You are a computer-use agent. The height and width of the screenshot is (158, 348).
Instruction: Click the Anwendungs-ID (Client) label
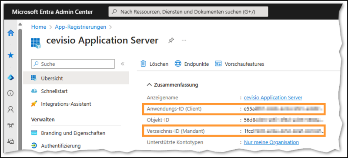[174, 109]
